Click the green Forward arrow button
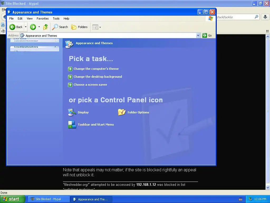 point(33,27)
